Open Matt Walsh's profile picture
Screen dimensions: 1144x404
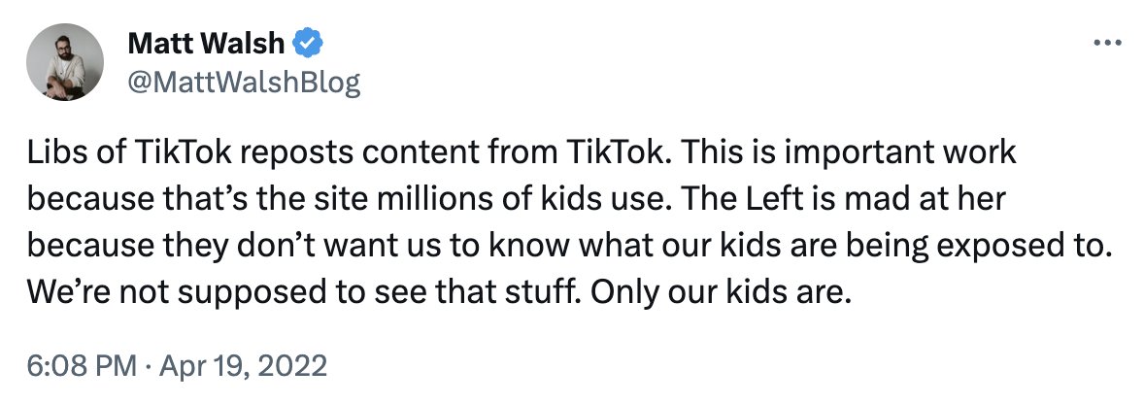pyautogui.click(x=65, y=62)
